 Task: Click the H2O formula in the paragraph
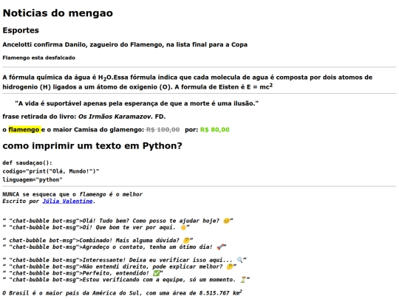click(105, 78)
